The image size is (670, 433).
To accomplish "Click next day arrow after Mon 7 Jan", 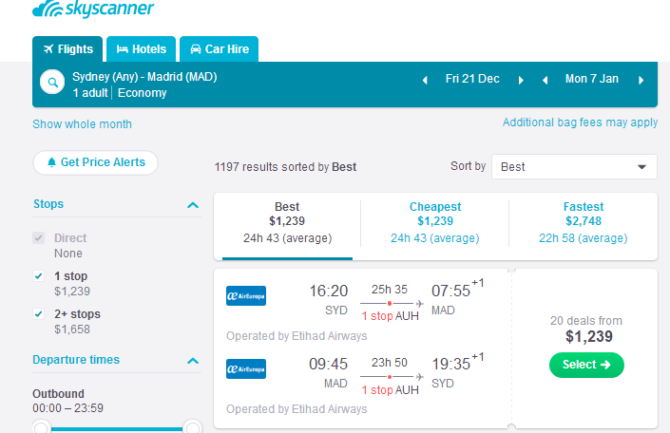I will coord(641,80).
